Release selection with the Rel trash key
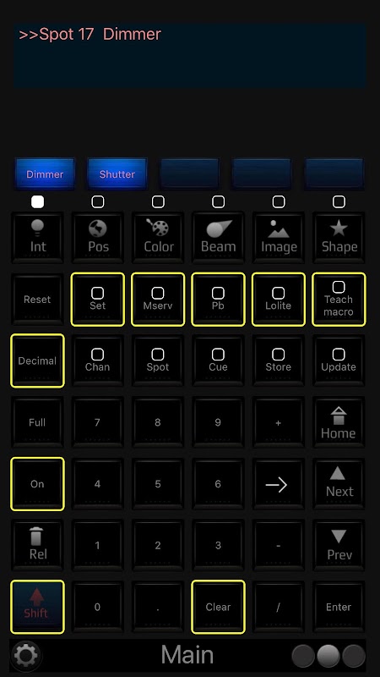The height and width of the screenshot is (677, 380). [37, 545]
